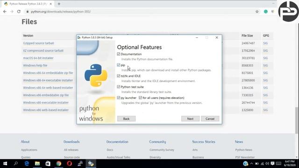Select the Python installer taskbar icon

pyautogui.click(x=91, y=163)
